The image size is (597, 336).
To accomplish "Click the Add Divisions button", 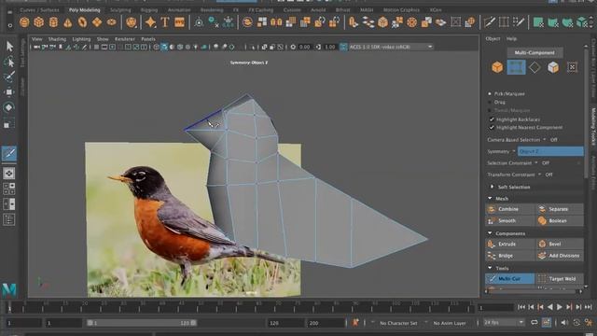I will [560, 256].
